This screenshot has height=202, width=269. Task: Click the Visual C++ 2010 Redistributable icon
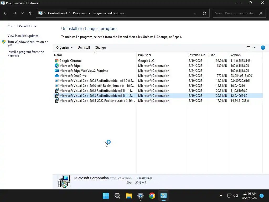(57, 85)
